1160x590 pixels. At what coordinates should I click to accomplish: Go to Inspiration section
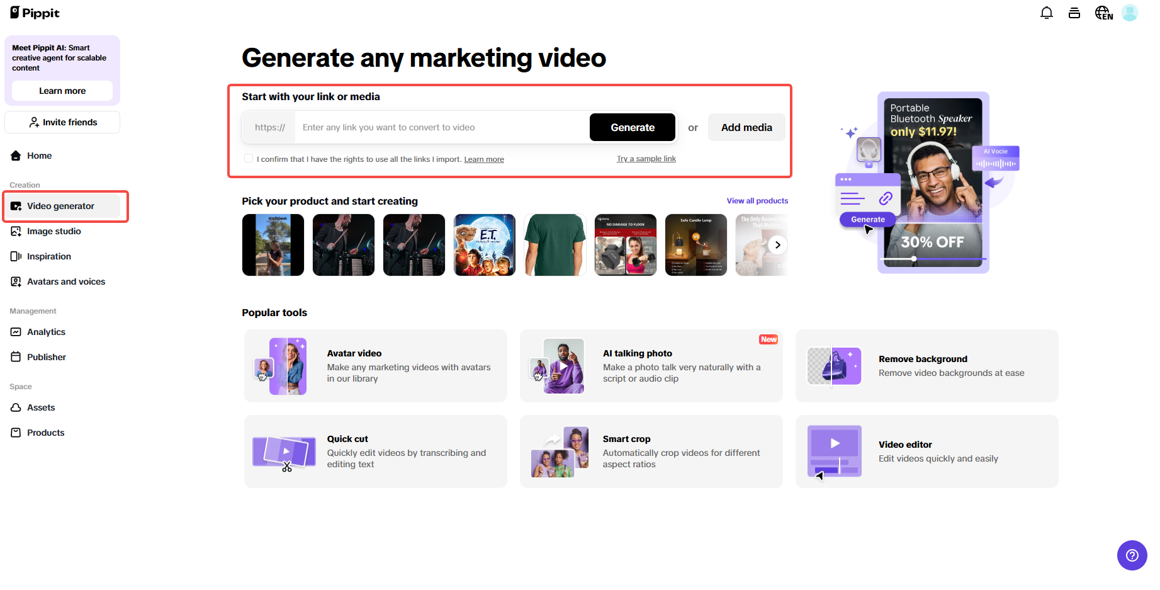[x=48, y=256]
